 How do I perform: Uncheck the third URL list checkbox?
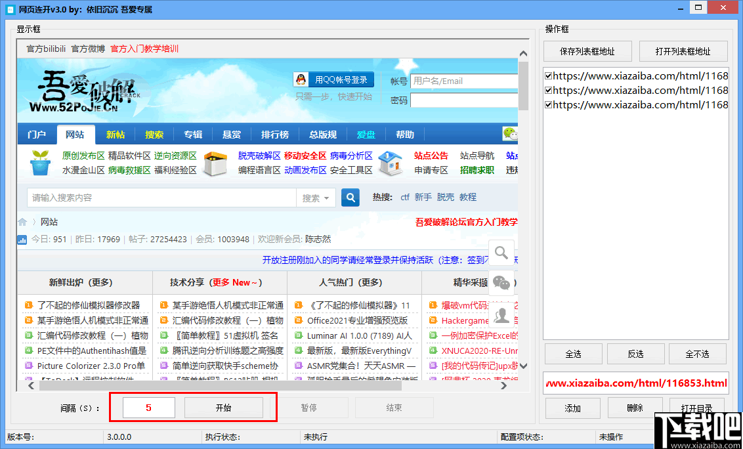click(x=548, y=105)
